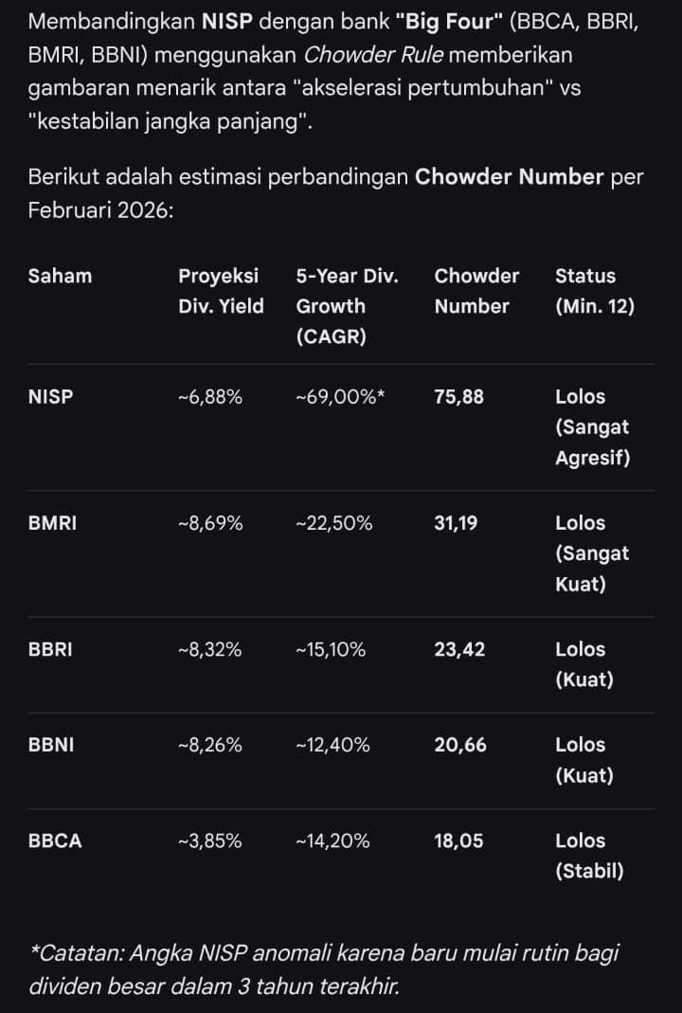Click the NISP growth value ~69,00%*
The height and width of the screenshot is (1013, 682).
340,397
